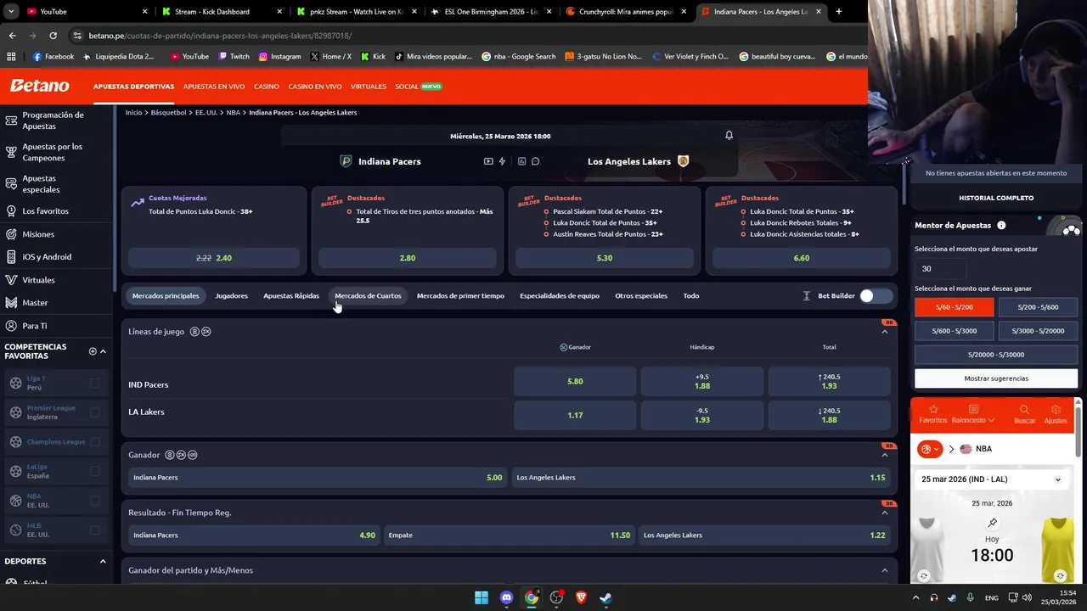Add a favorite competition with the plus icon
Image resolution: width=1087 pixels, height=611 pixels.
click(93, 351)
